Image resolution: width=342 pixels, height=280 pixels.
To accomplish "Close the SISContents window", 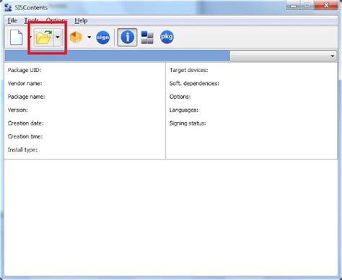I will 326,5.
